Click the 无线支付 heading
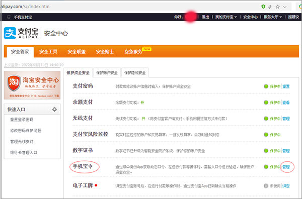The image size is (302, 199). point(83,118)
